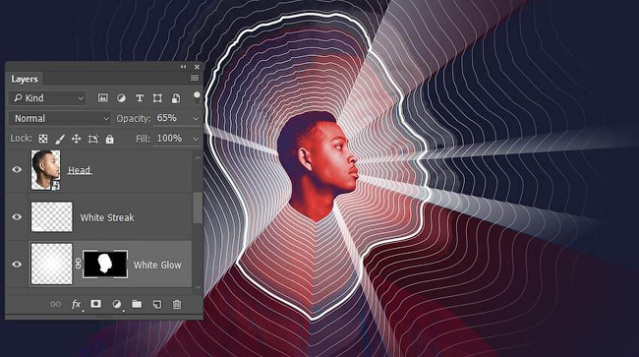The height and width of the screenshot is (357, 639).
Task: Open the Normal blend mode dropdown
Action: 60,119
